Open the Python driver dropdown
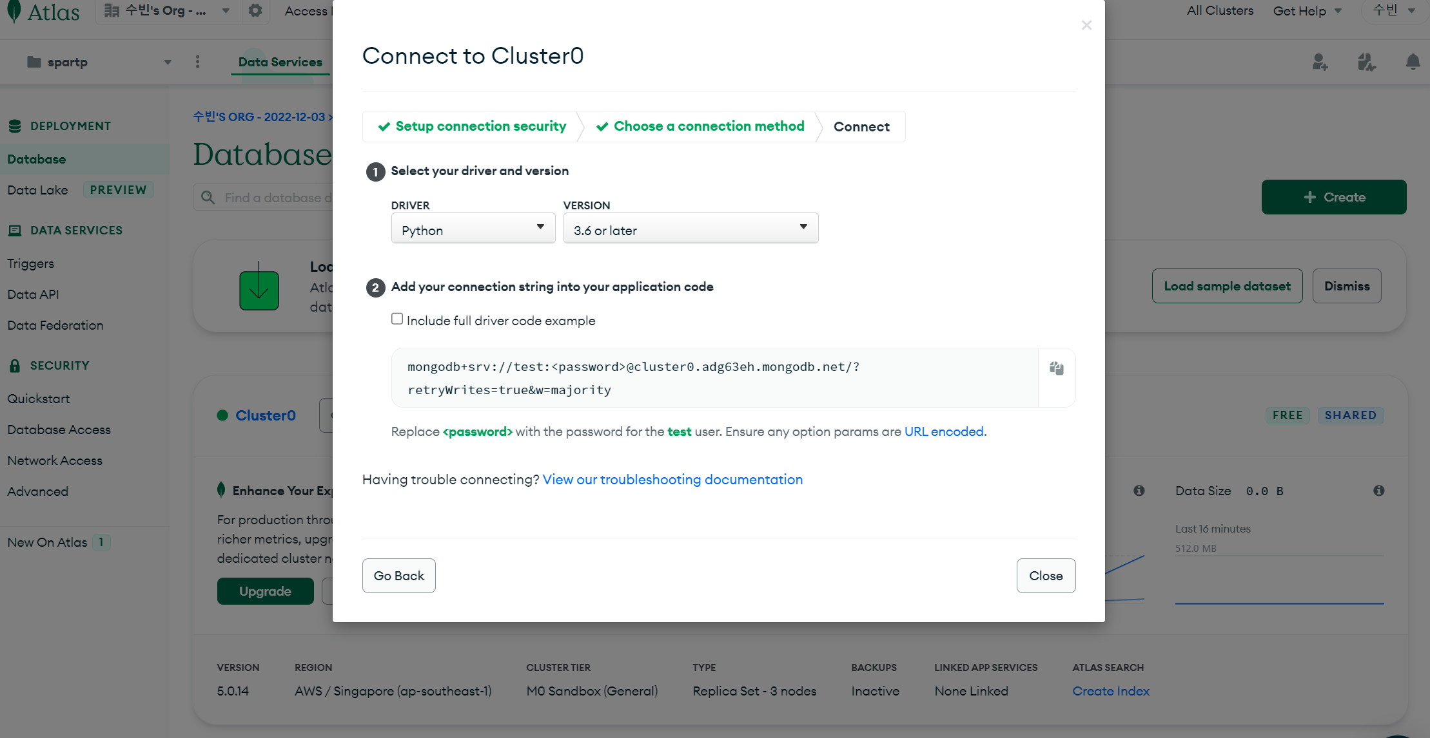1430x738 pixels. tap(473, 229)
